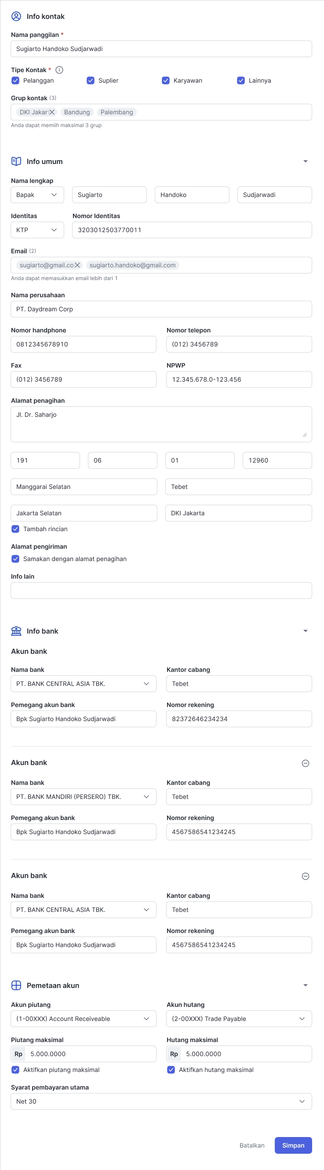The height and width of the screenshot is (1170, 324).
Task: Click the Info bank building icon
Action: 16,631
